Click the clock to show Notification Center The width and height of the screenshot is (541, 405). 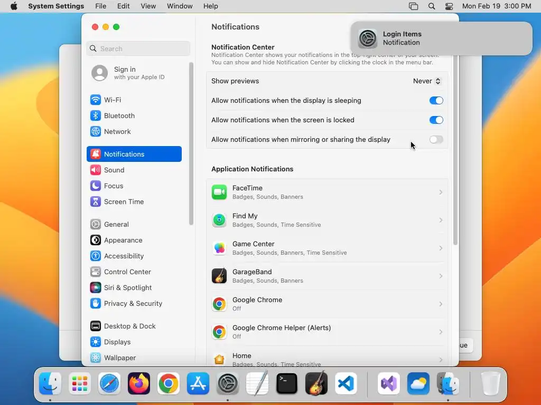click(x=497, y=6)
